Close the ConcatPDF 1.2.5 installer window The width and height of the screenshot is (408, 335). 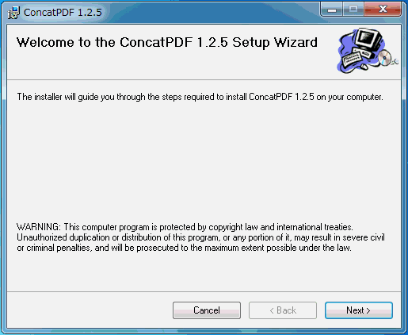point(383,10)
